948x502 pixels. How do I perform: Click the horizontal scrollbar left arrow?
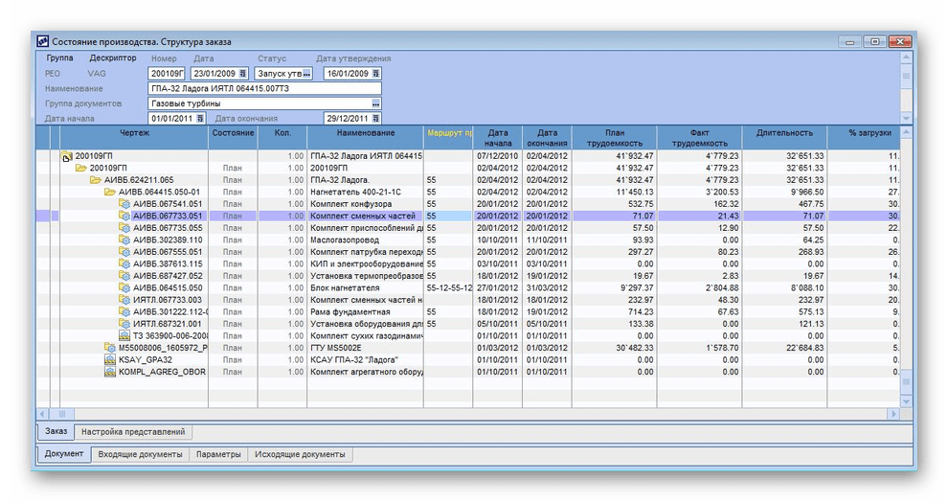click(42, 414)
